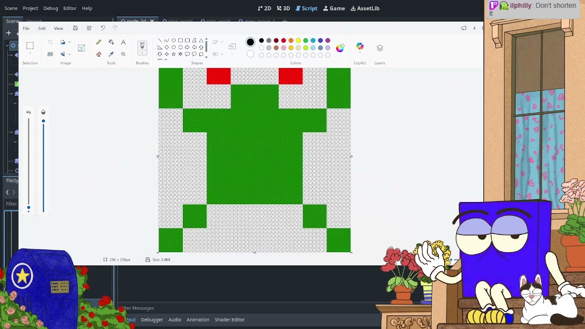
Task: Open the Edit colors wheel
Action: [340, 48]
